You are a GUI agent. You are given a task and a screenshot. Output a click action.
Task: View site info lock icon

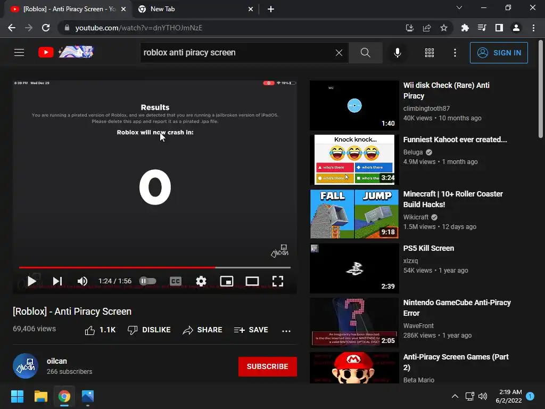67,28
